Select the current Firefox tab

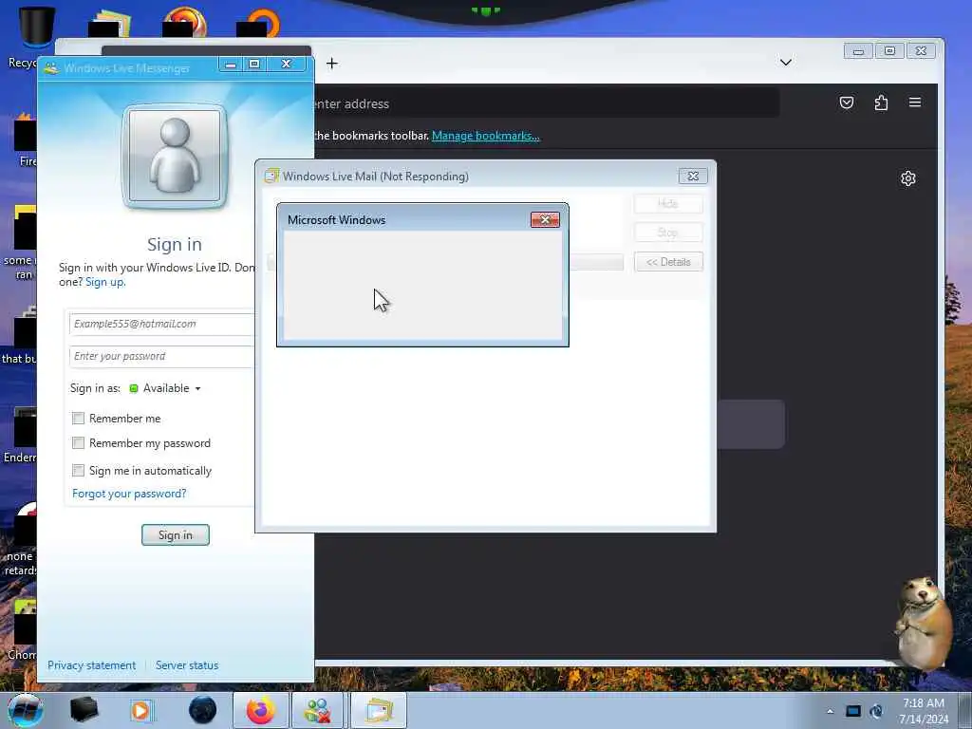pos(206,52)
